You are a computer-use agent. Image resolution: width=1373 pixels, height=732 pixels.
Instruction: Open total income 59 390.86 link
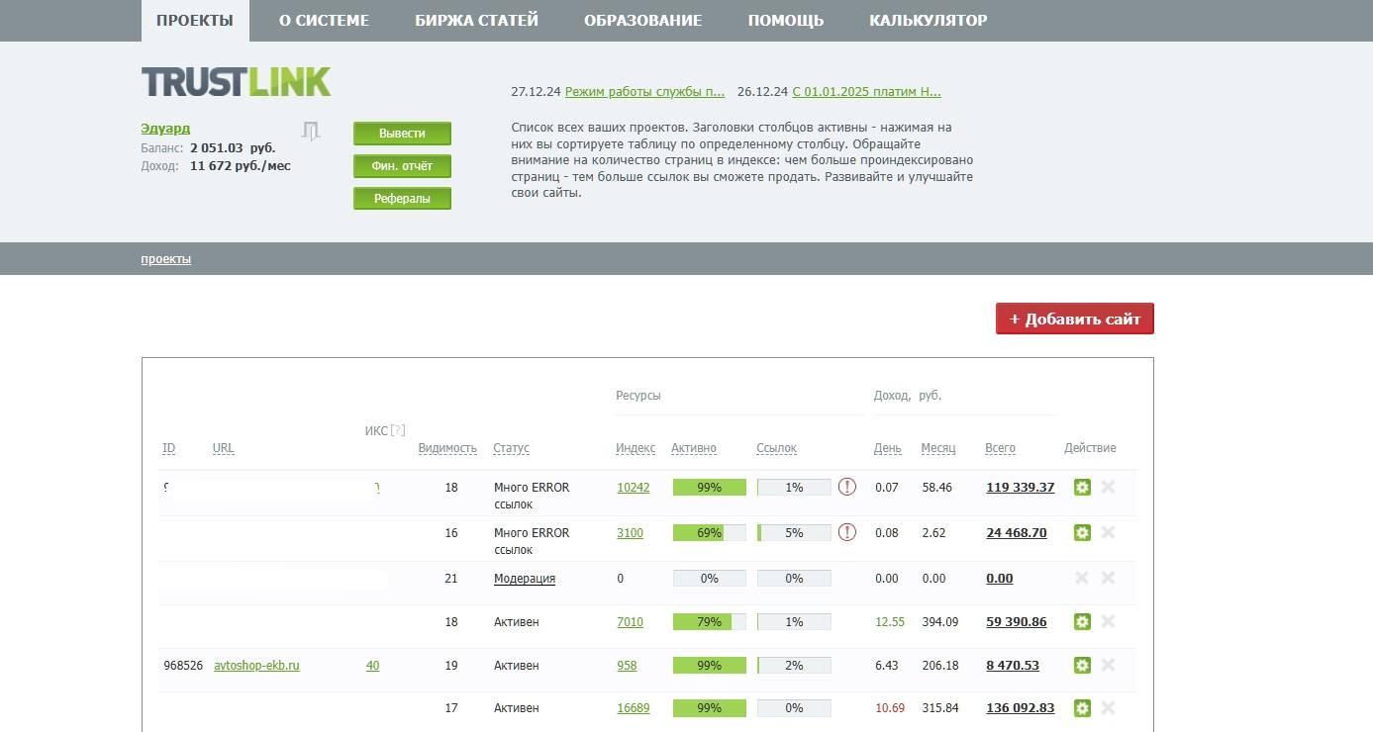[1017, 622]
